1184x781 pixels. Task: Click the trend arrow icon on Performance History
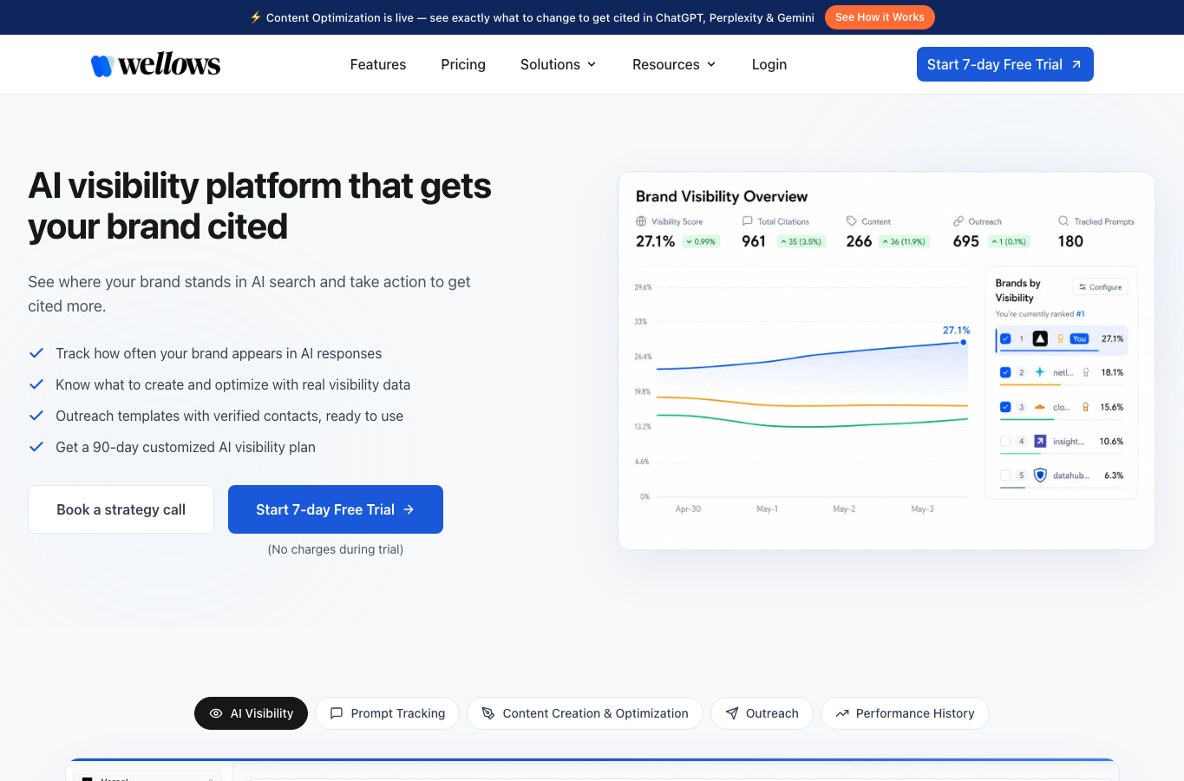pos(841,713)
